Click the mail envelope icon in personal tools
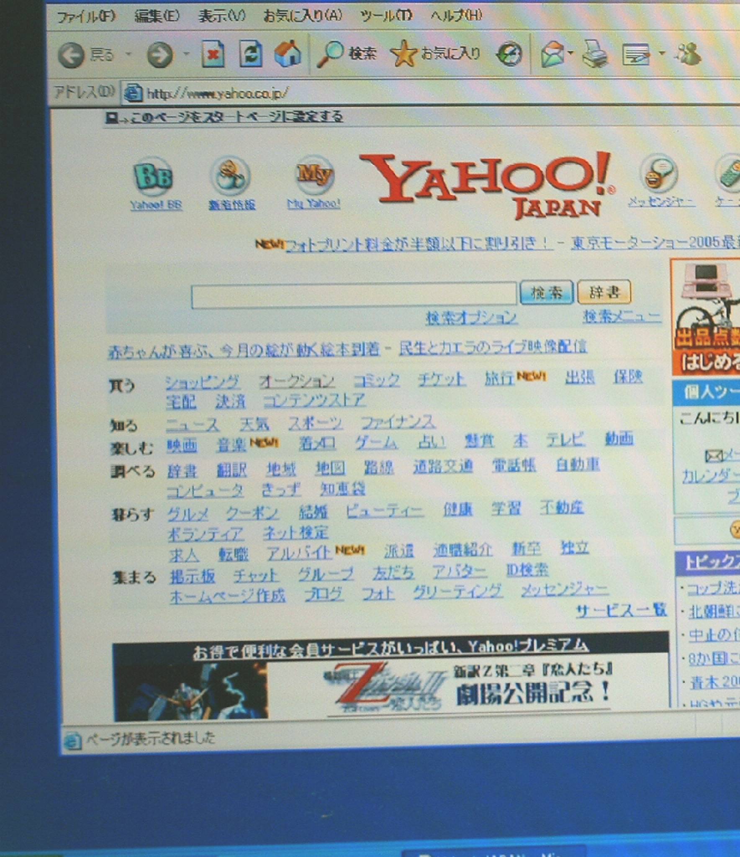This screenshot has height=857, width=740. pyautogui.click(x=714, y=456)
